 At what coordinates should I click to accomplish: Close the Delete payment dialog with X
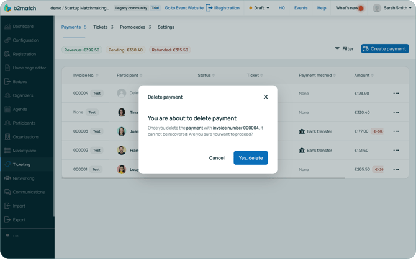pos(266,97)
